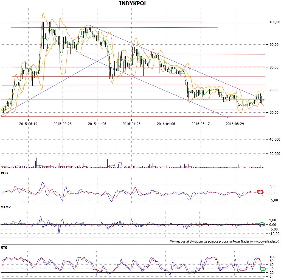The image size is (281, 279).
Task: Click the 2015-08-28 date label
Action: (63, 124)
